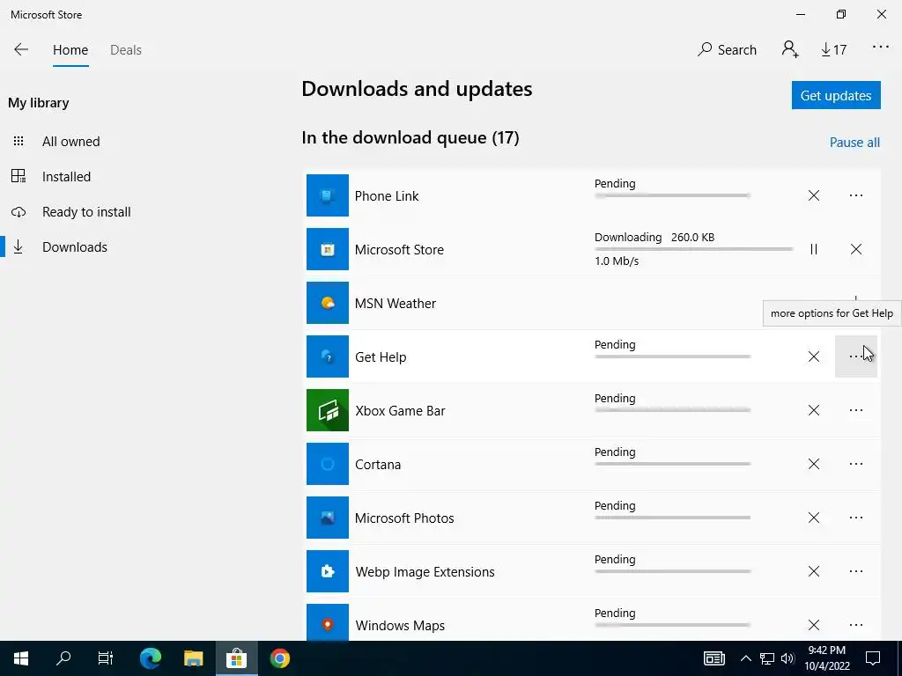
Task: Cancel the Cortana download
Action: (813, 464)
